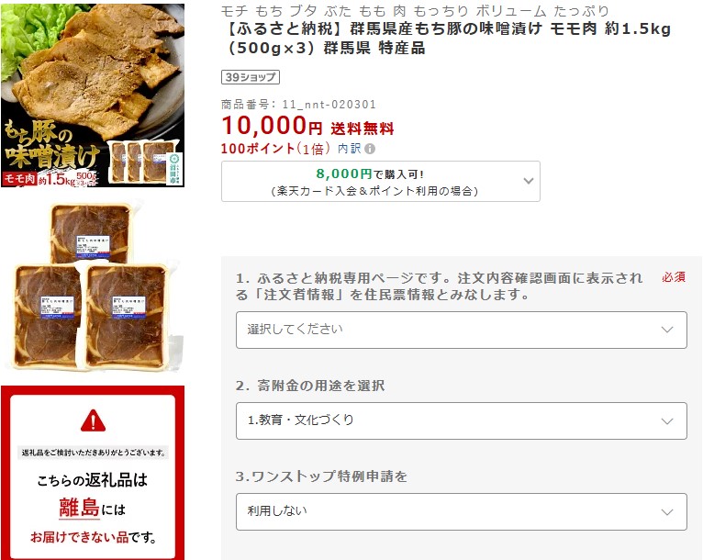Click the 100ポイント(1倍) text

coord(275,149)
